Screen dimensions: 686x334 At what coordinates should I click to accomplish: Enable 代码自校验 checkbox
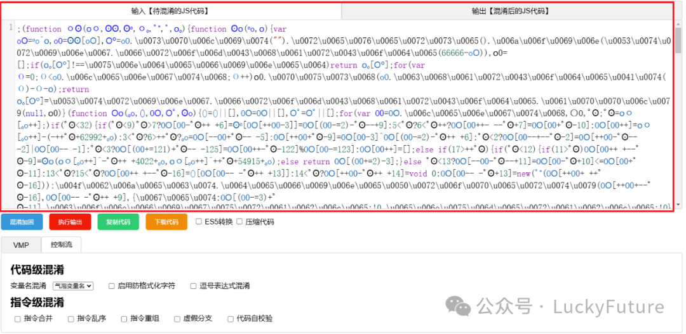point(231,319)
